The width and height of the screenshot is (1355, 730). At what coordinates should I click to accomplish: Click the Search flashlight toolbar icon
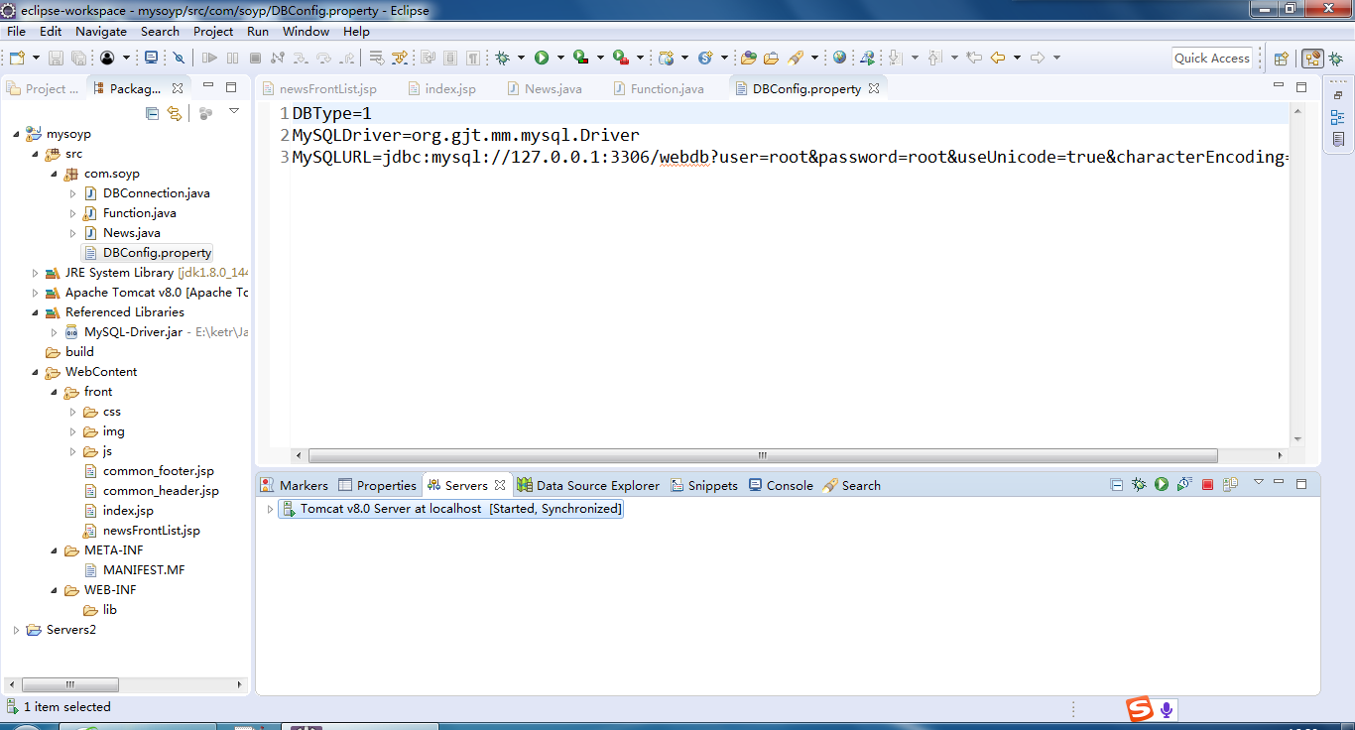click(795, 58)
